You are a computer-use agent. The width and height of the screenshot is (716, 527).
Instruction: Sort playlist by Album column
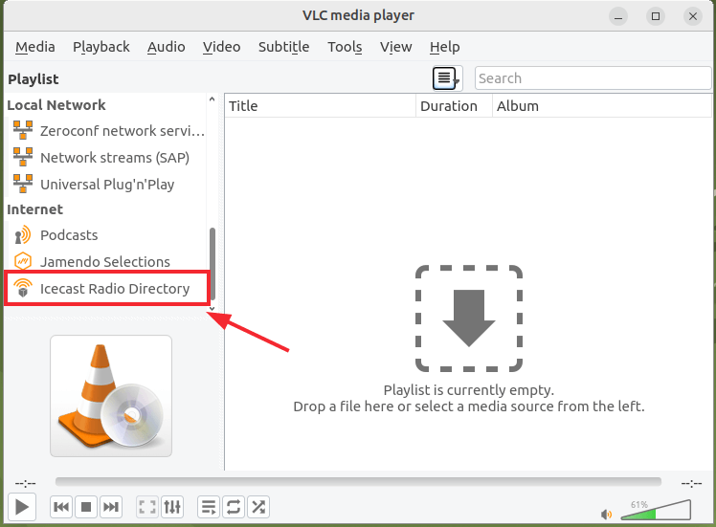point(602,106)
